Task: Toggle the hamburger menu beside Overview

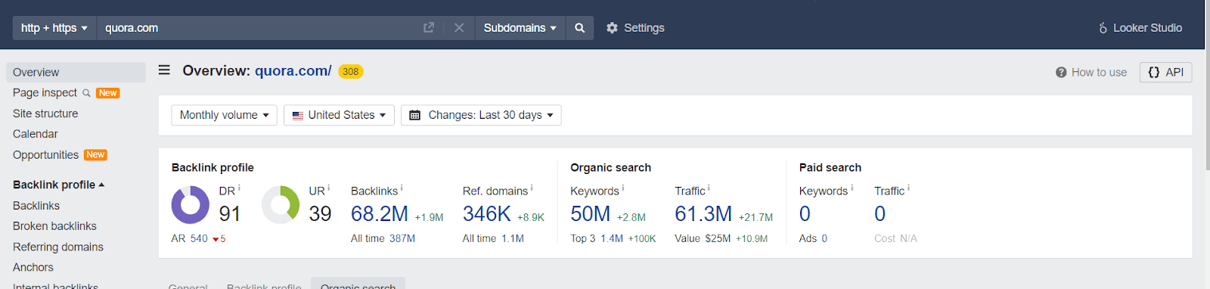Action: point(164,70)
